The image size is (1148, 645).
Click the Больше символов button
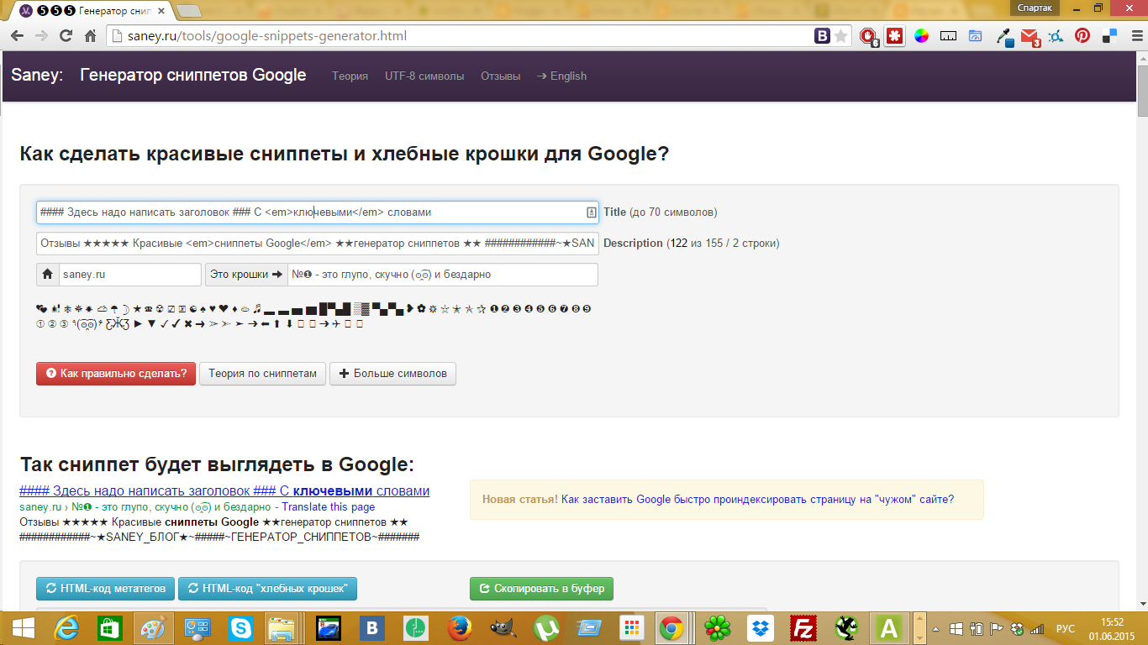[x=392, y=374]
